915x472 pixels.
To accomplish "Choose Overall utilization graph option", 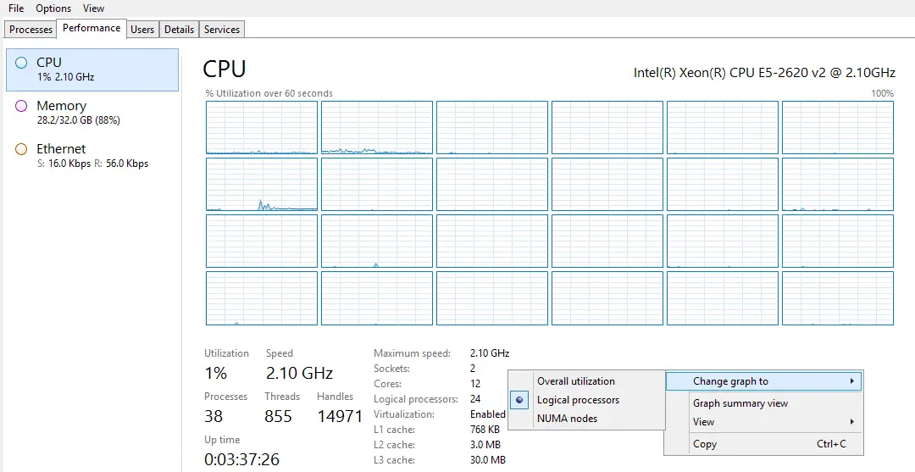I will (x=586, y=381).
